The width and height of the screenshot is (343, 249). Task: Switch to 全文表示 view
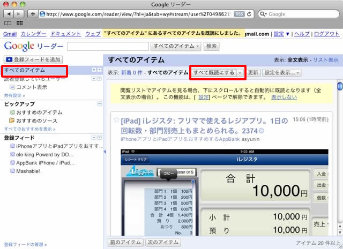297,59
